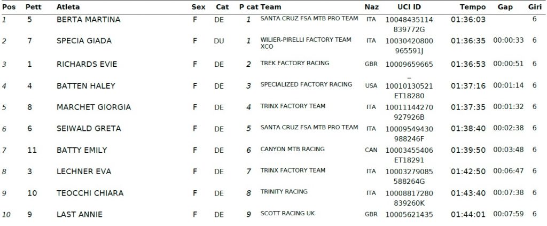This screenshot has width=547, height=226.
Task: Click TREK FACTORY RACING team
Action: pyautogui.click(x=295, y=63)
